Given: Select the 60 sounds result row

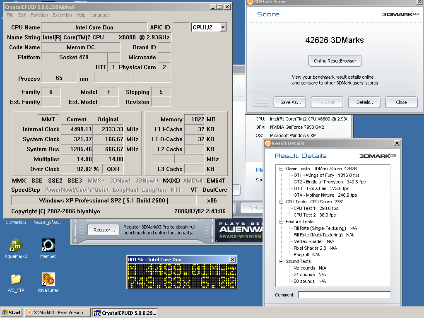Looking at the screenshot, I should [x=310, y=281].
